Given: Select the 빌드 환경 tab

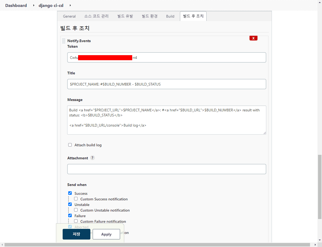Looking at the screenshot, I should tap(150, 16).
